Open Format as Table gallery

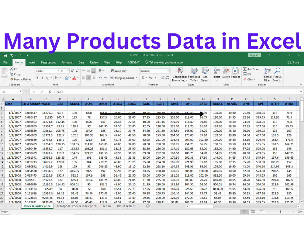click(x=194, y=75)
